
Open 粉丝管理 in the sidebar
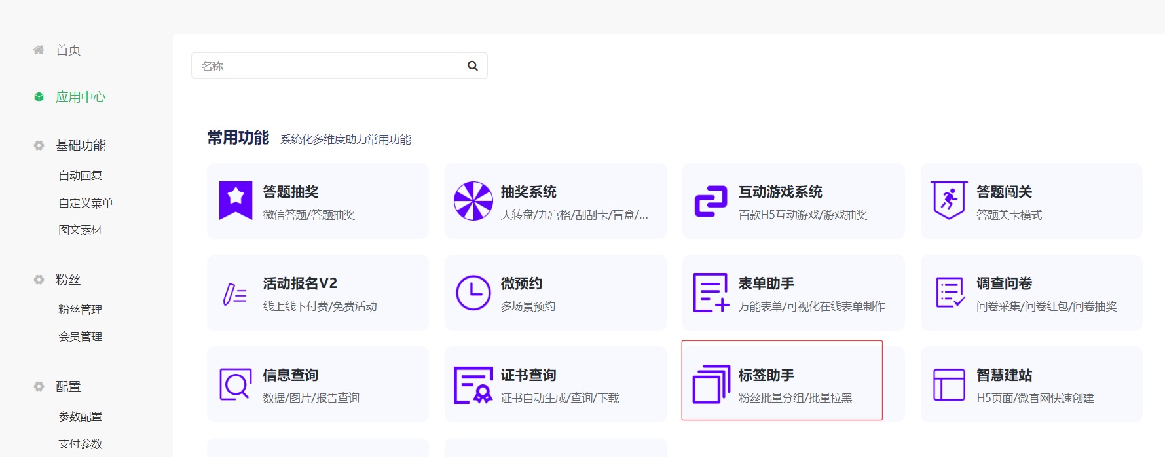pos(81,310)
